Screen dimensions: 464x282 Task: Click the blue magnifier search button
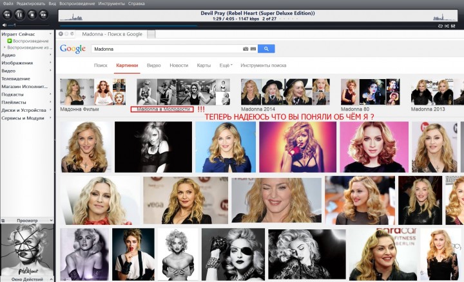(x=266, y=49)
